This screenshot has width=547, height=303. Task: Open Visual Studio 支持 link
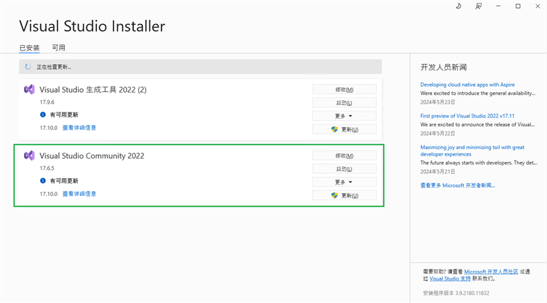[450, 278]
